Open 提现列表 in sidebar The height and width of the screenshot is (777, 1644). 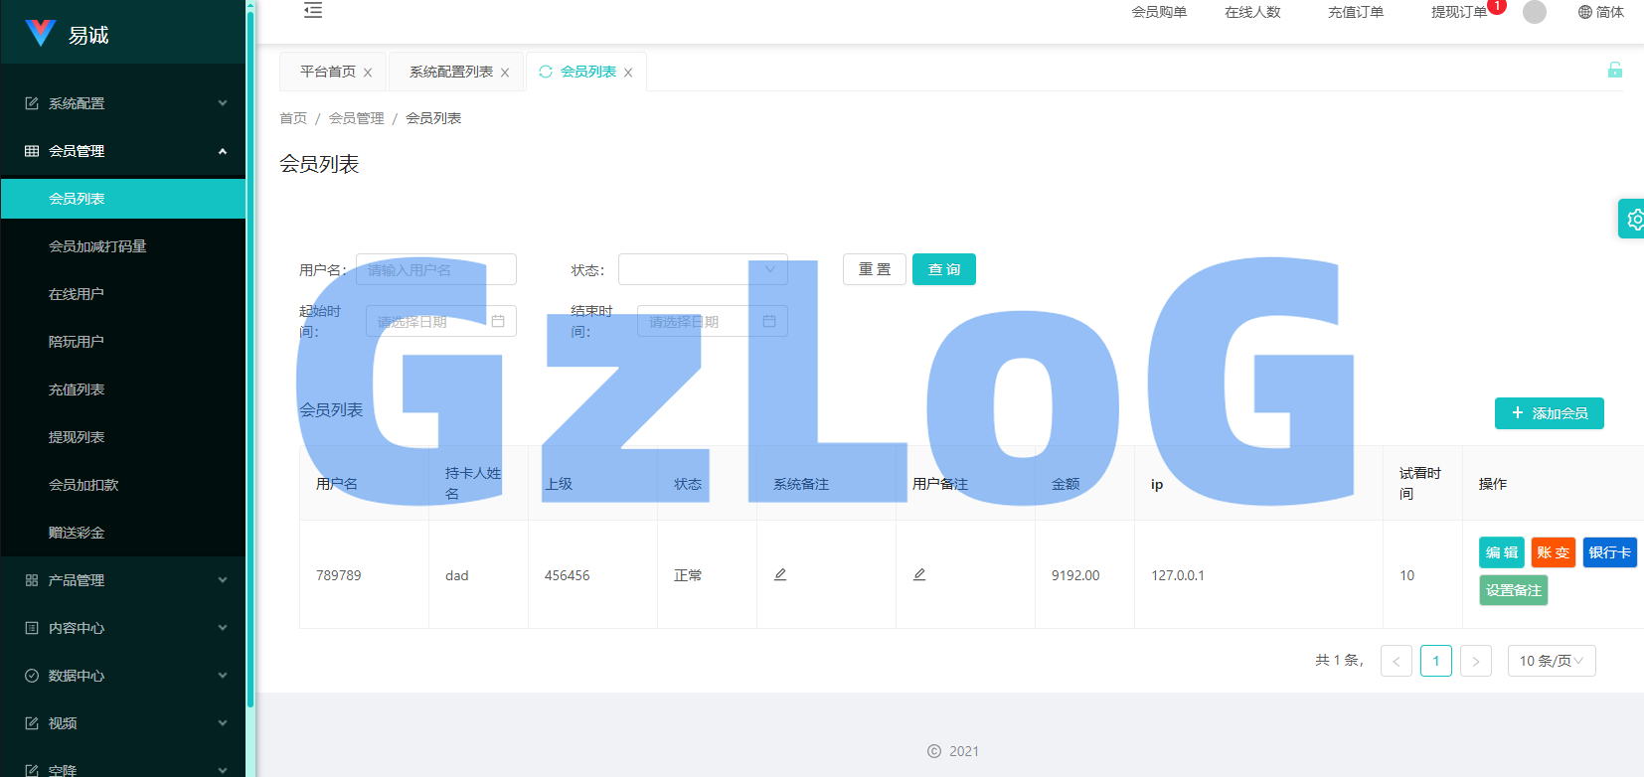click(x=123, y=437)
